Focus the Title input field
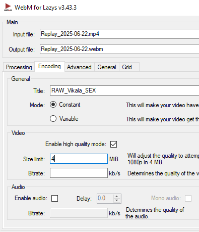This screenshot has width=199, height=232. pyautogui.click(x=124, y=90)
